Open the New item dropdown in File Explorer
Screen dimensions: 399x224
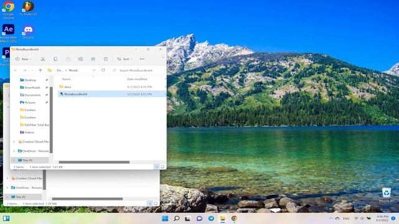[x=24, y=59]
